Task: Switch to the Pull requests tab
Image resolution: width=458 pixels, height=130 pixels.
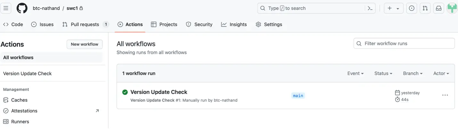Action: [85, 24]
